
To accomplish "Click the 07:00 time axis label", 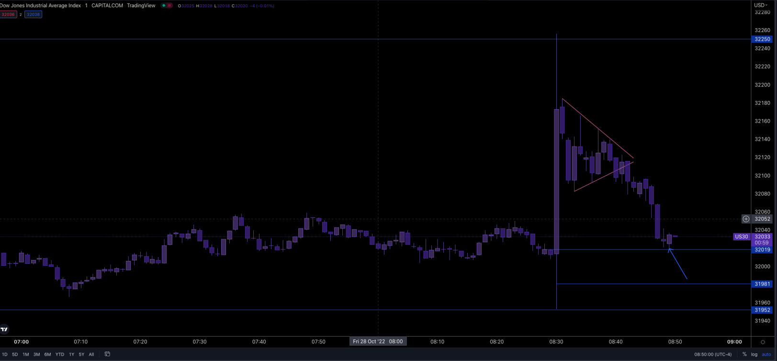I will 21,342.
